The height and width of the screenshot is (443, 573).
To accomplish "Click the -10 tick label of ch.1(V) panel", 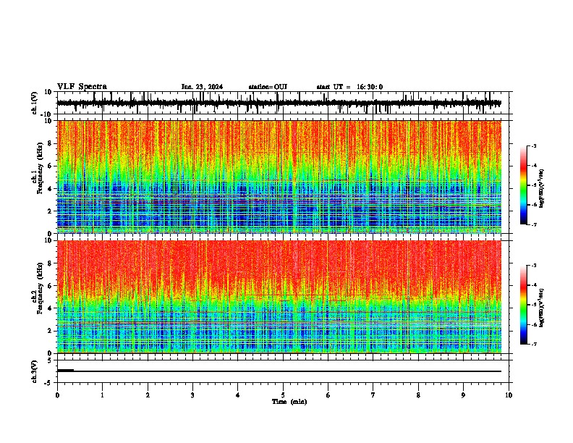I will [x=47, y=114].
